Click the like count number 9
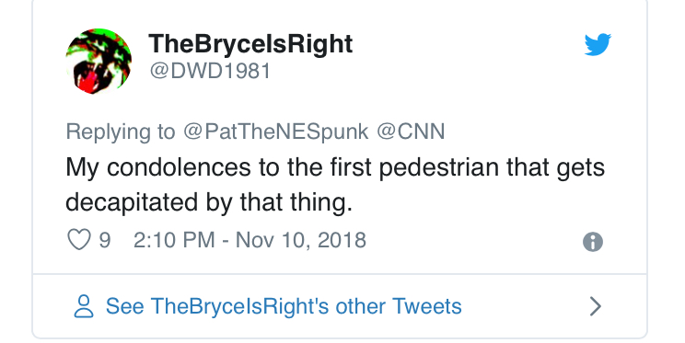The image size is (685, 343). [x=105, y=240]
